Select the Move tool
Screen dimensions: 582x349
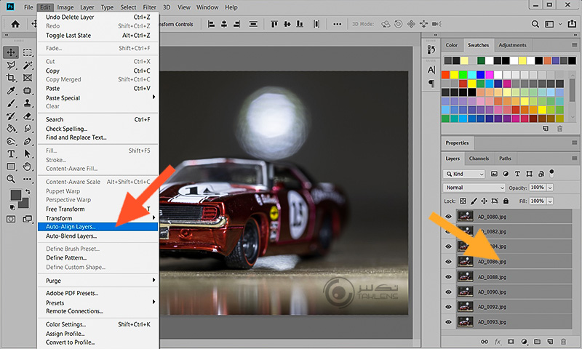click(12, 52)
